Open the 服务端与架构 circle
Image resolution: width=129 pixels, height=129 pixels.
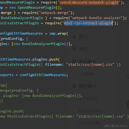tap(90, 111)
